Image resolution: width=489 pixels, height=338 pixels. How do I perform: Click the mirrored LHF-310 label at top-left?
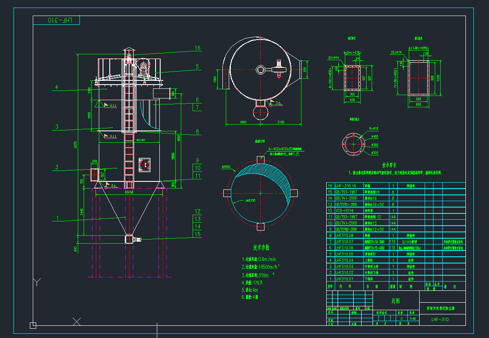click(56, 20)
